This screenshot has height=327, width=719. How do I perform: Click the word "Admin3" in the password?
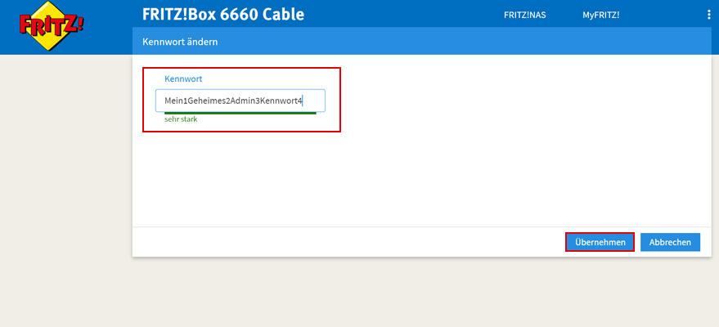(244, 101)
